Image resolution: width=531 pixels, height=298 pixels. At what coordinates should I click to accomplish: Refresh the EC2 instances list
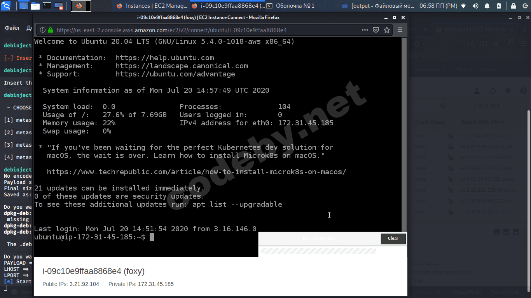493,90
